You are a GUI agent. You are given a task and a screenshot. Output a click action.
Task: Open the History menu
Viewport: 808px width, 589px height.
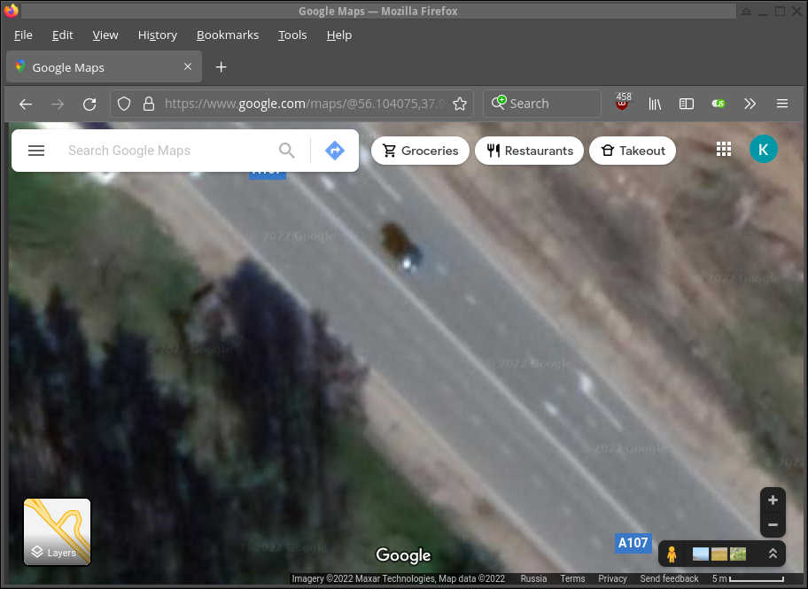tap(157, 35)
